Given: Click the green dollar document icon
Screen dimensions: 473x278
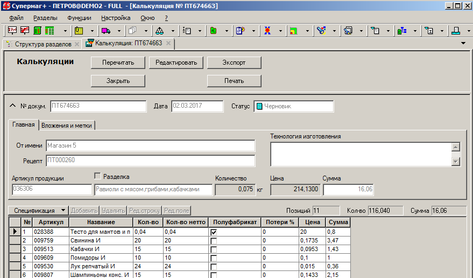Looking at the screenshot, I should click(x=38, y=31).
